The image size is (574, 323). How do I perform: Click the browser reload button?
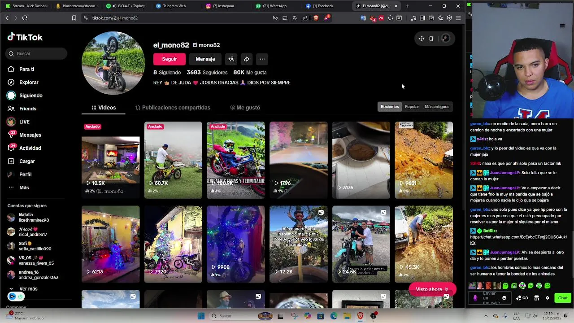point(25,18)
